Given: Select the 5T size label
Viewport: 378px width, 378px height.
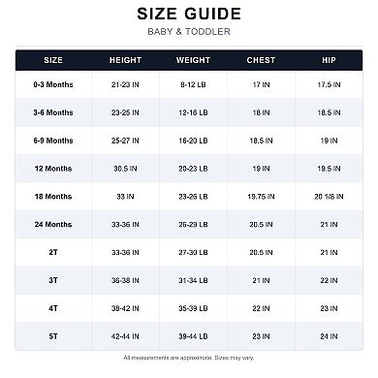Looking at the screenshot, I should pos(53,336).
